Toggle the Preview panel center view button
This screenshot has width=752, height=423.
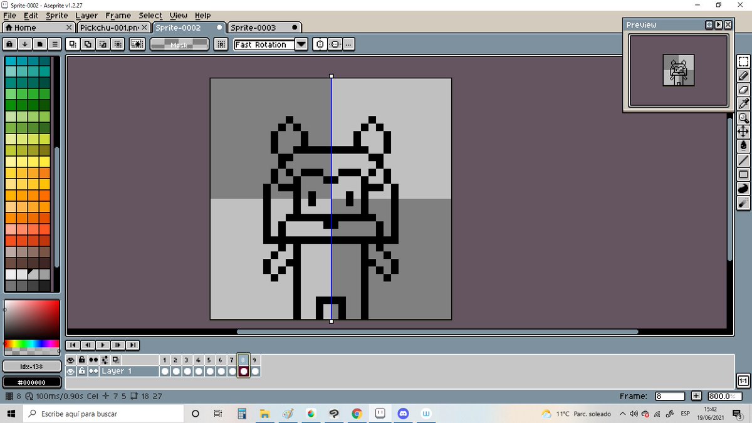click(x=709, y=25)
